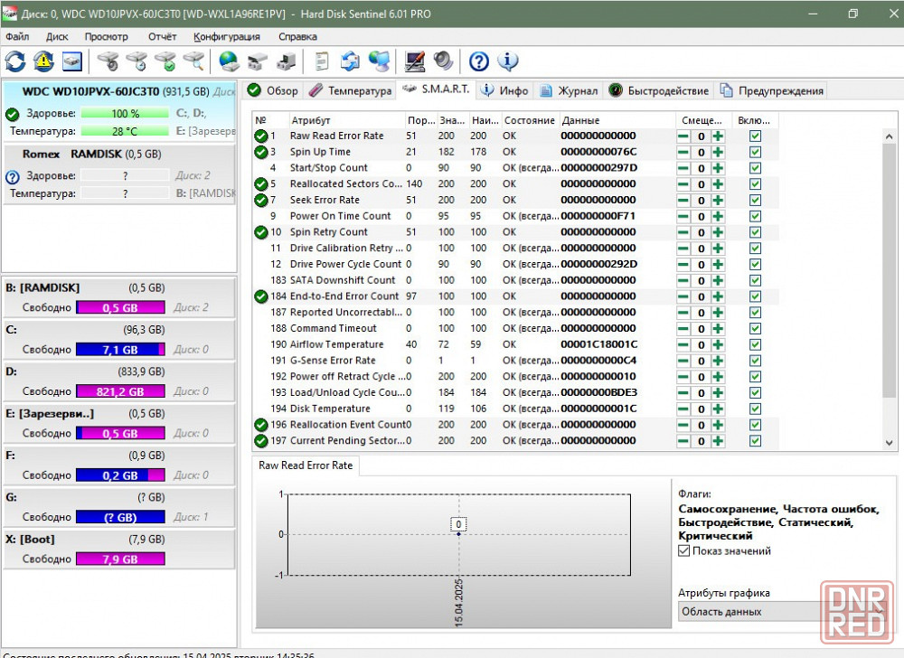Open the configuration monitor with screwdriver icon
The height and width of the screenshot is (658, 904).
(415, 61)
